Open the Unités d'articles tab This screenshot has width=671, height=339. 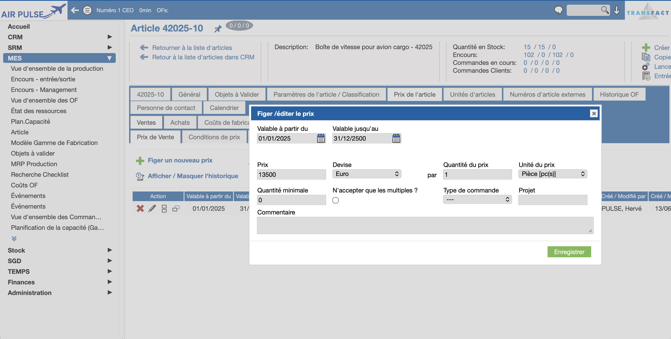point(472,95)
